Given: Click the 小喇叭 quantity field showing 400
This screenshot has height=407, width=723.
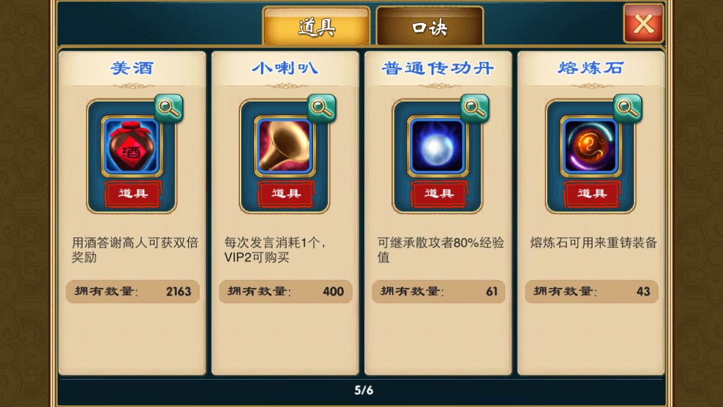Looking at the screenshot, I should click(285, 291).
